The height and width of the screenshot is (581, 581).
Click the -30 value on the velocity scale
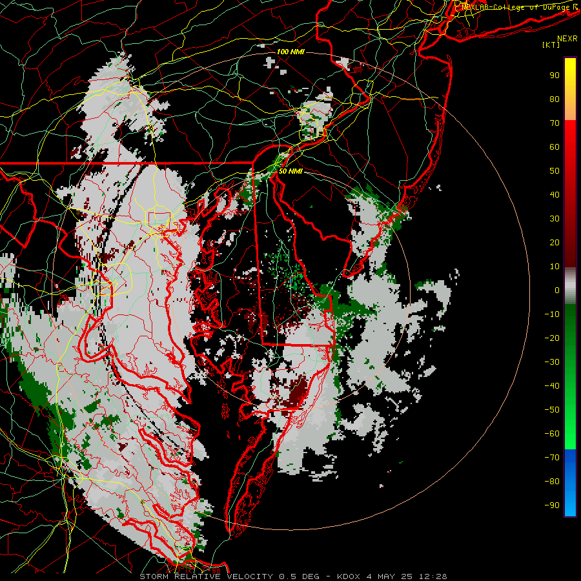click(x=552, y=362)
